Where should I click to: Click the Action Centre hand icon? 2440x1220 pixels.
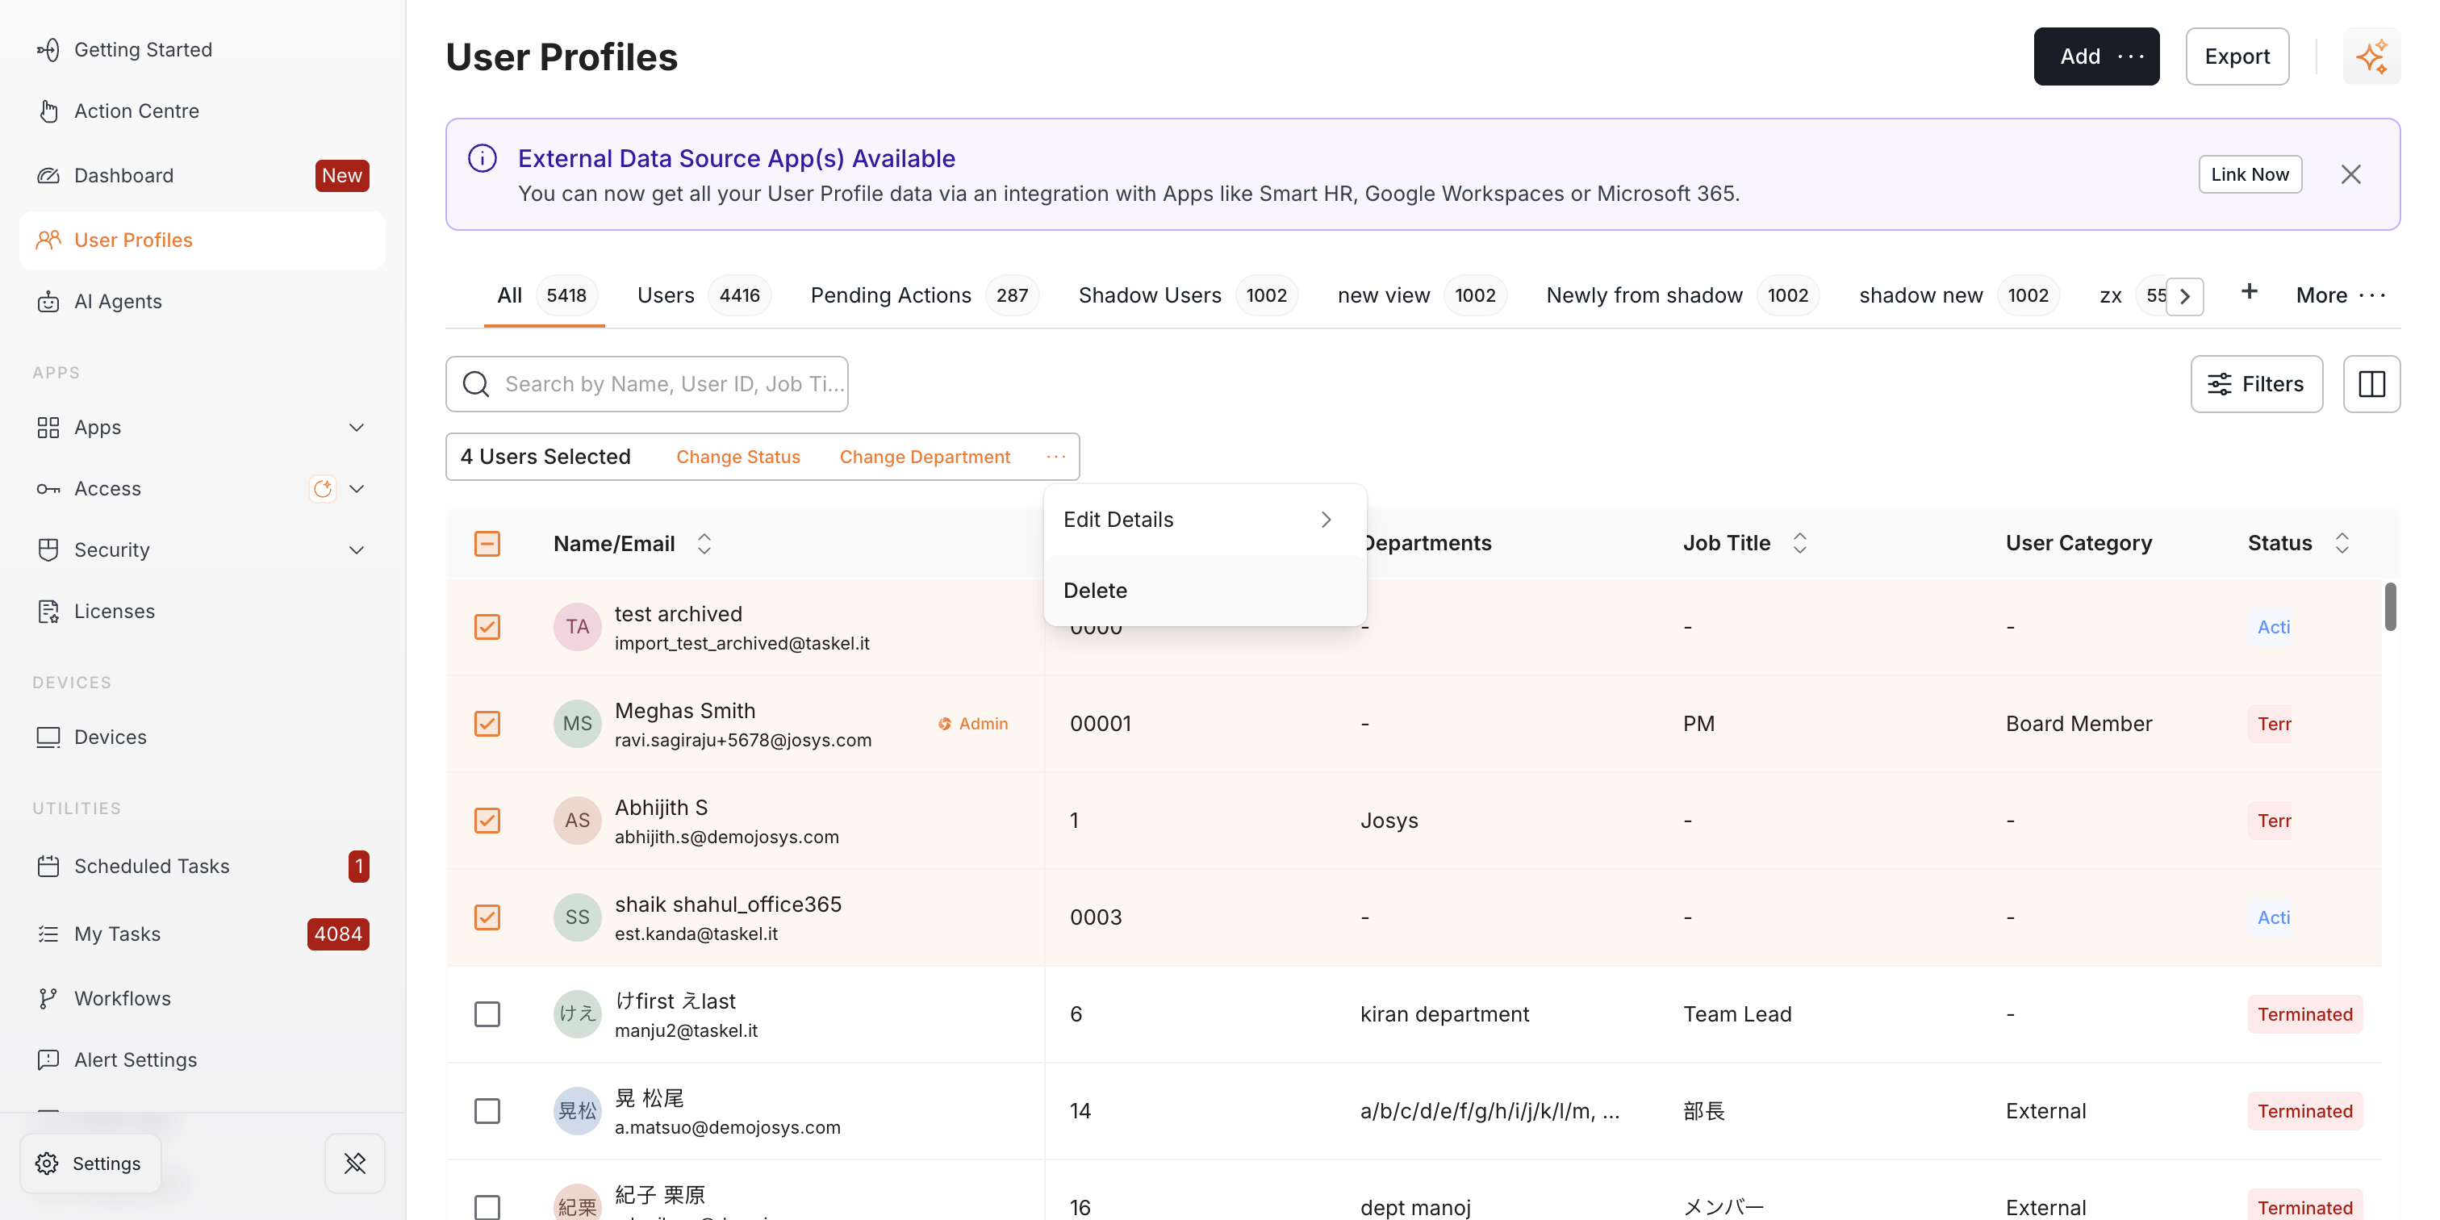coord(48,111)
